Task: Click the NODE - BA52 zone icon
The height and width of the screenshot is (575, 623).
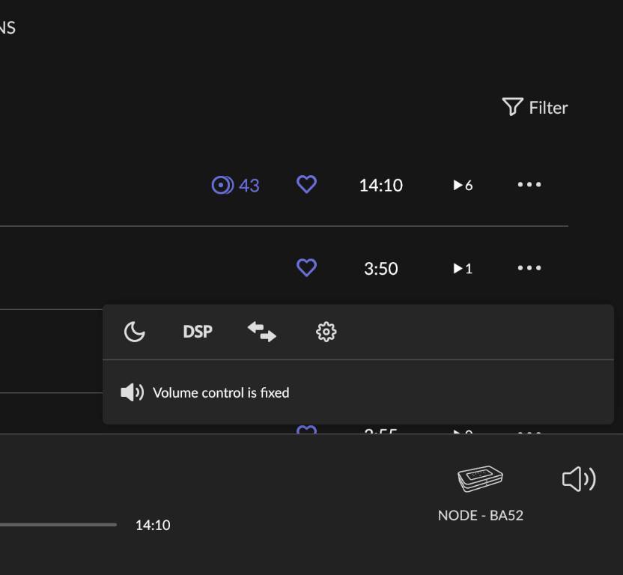Action: tap(480, 478)
